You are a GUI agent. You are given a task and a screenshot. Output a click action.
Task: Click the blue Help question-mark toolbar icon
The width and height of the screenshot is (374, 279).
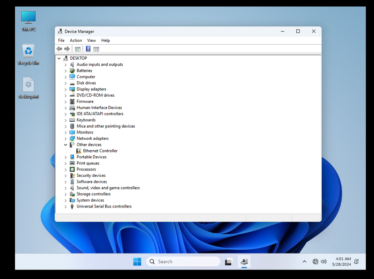pyautogui.click(x=88, y=49)
